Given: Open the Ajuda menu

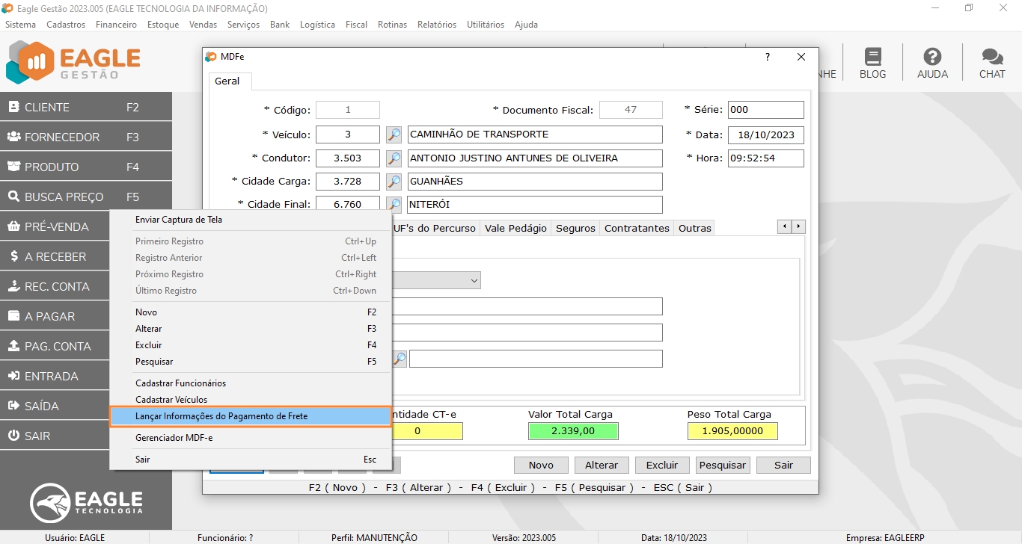Looking at the screenshot, I should click(x=526, y=25).
